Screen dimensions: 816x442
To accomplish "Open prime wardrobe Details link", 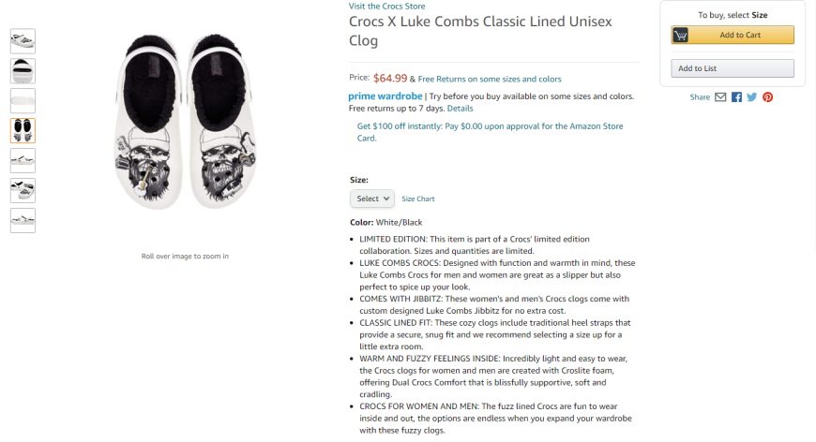I will pos(460,109).
